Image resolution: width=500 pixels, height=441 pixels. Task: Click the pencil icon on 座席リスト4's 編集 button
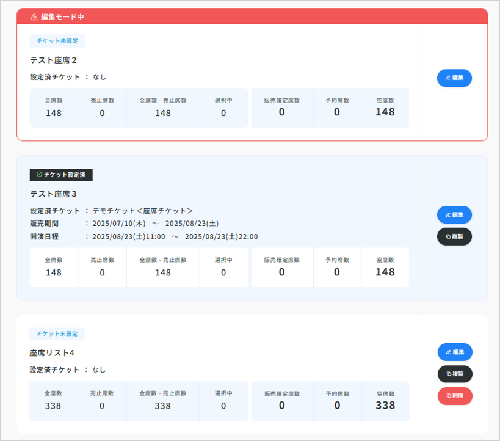click(448, 352)
